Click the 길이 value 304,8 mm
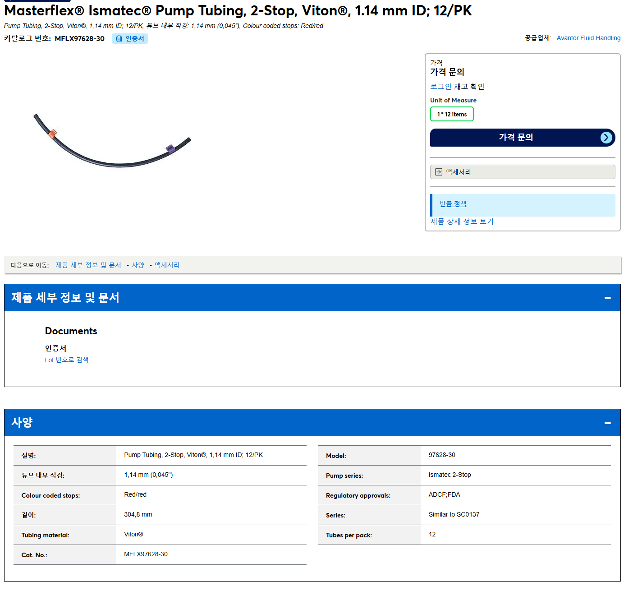This screenshot has width=624, height=591. (138, 514)
